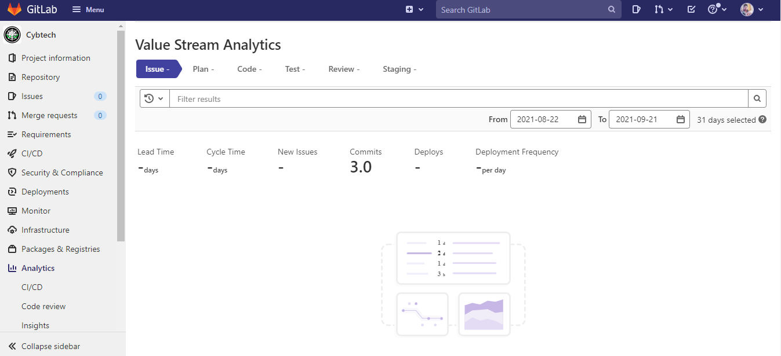Click the Merge requests sidebar icon
This screenshot has width=781, height=356.
point(12,115)
